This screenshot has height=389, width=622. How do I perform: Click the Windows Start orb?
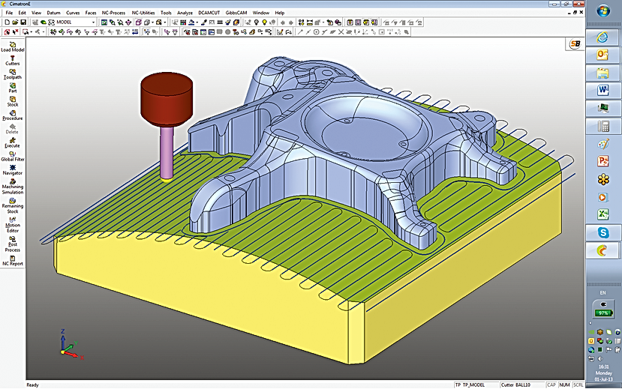603,10
